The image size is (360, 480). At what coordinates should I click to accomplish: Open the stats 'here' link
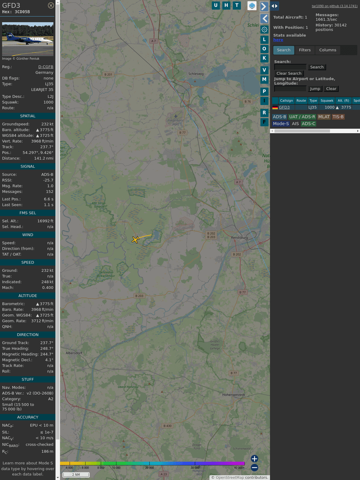point(278,40)
